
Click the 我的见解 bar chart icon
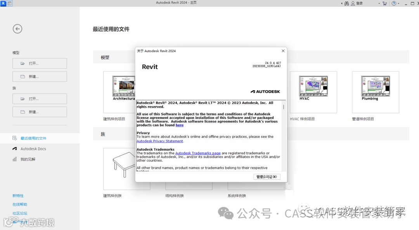[15, 159]
